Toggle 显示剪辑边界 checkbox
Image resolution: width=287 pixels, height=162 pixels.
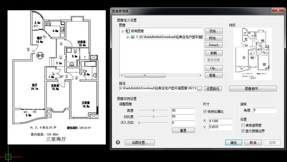pos(243,131)
